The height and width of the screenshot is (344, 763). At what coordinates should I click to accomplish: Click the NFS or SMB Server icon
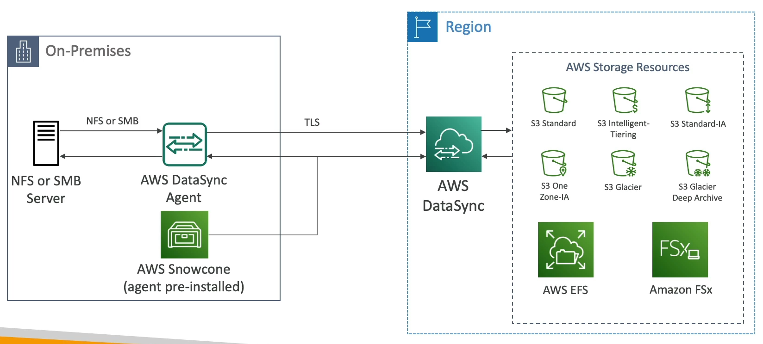pos(46,143)
